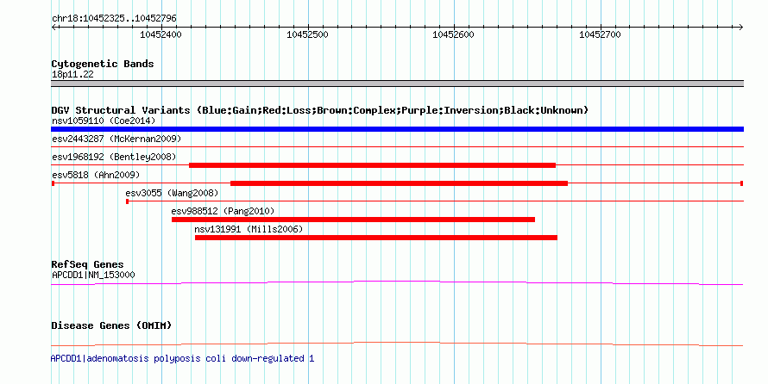This screenshot has height=384, width=768.
Task: Select the gray 18p11.22 cytogenetic band bar
Action: [x=397, y=84]
